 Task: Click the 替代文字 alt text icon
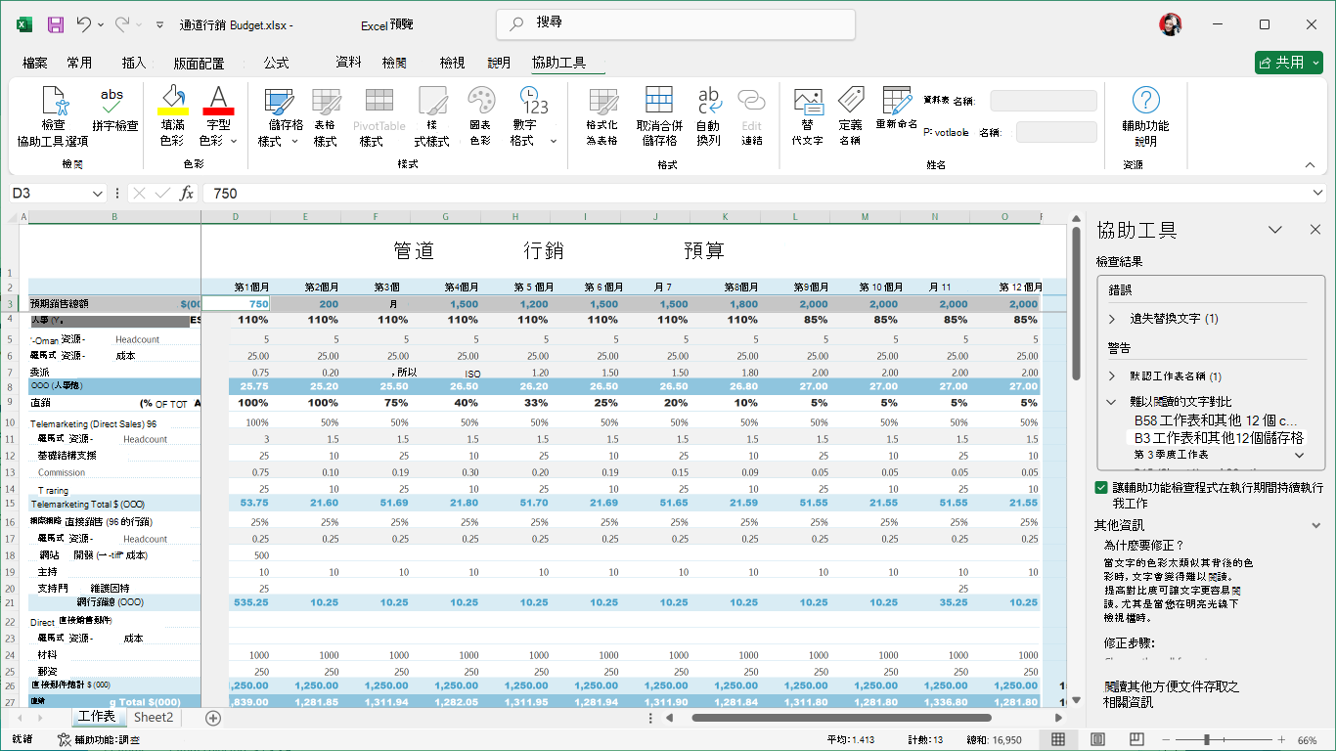tap(808, 101)
